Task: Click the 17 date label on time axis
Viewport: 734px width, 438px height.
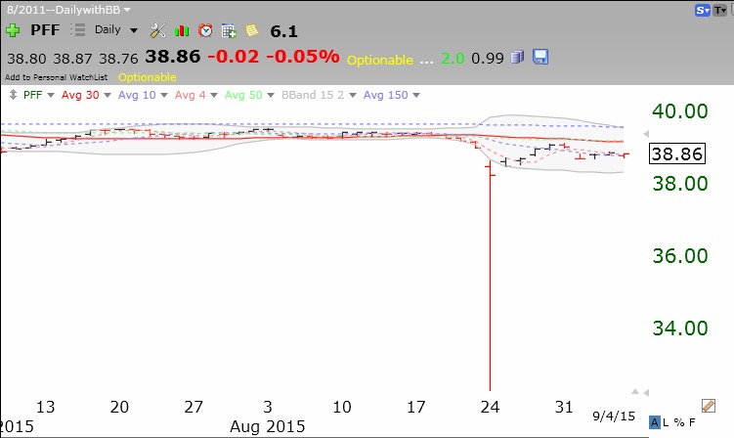Action: [415, 407]
